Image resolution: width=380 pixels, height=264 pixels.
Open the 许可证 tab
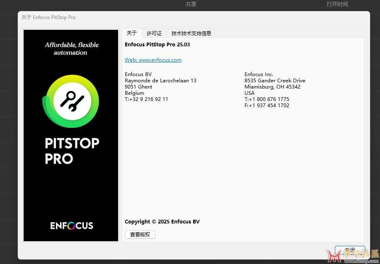[154, 34]
